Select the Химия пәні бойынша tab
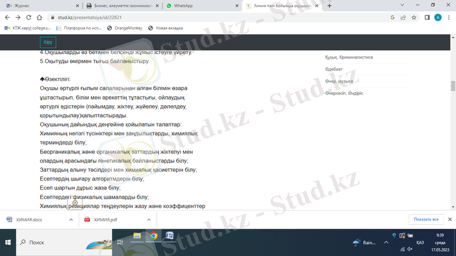 282,6
